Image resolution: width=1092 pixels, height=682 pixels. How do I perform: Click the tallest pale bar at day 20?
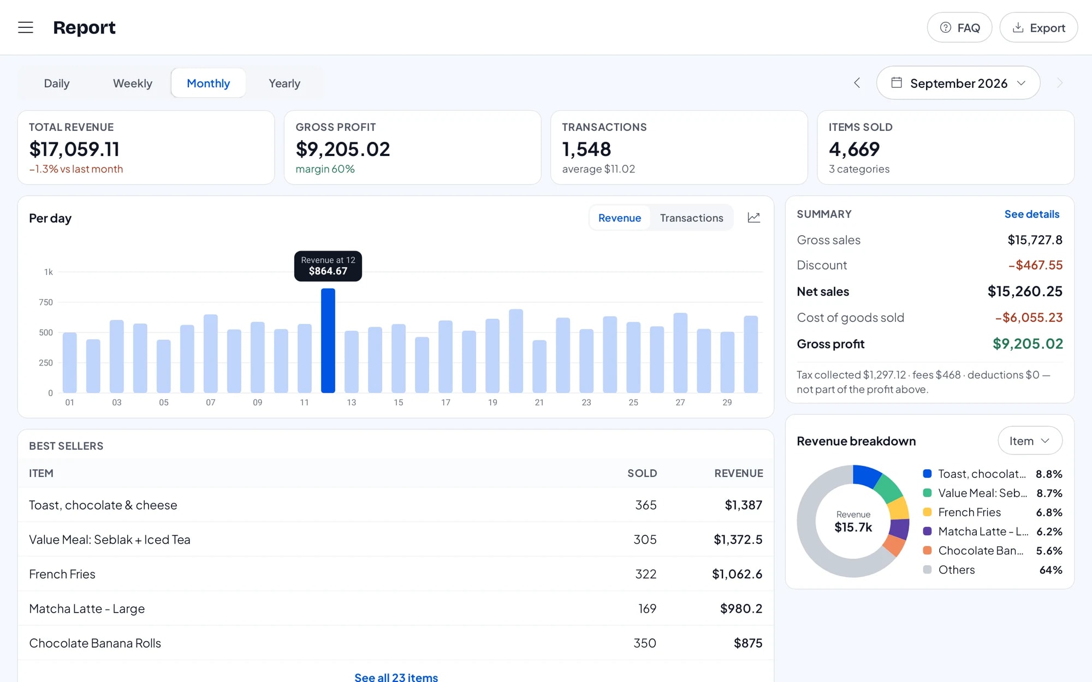(x=516, y=351)
